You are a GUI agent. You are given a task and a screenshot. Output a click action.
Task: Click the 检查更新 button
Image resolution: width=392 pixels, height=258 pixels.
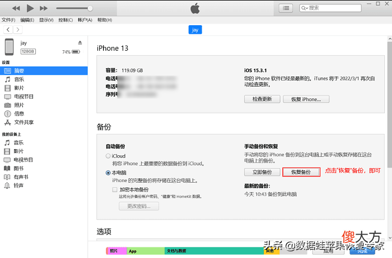click(262, 99)
